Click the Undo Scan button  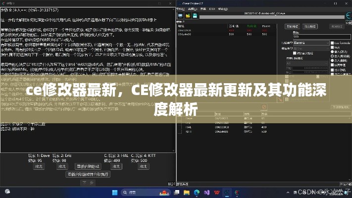click(x=337, y=27)
